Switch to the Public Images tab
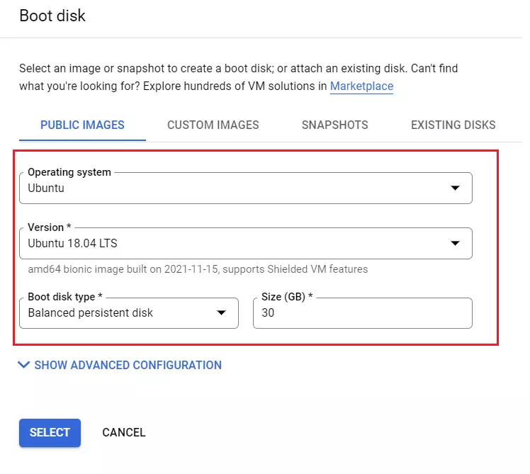Viewport: 530px width, 474px height. (82, 125)
